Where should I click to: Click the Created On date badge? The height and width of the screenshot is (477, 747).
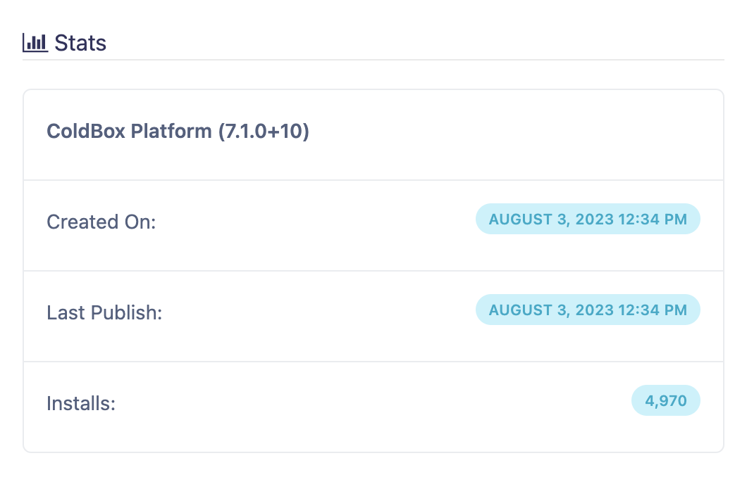coord(588,220)
